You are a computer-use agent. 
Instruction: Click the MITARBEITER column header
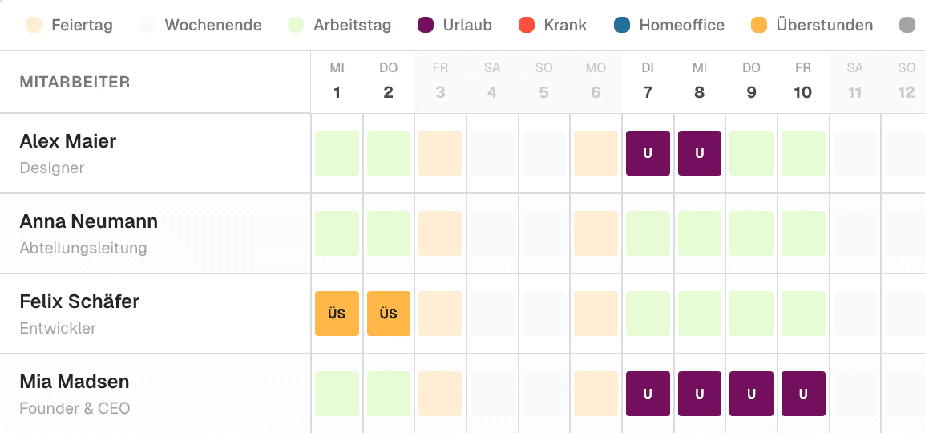coord(75,82)
